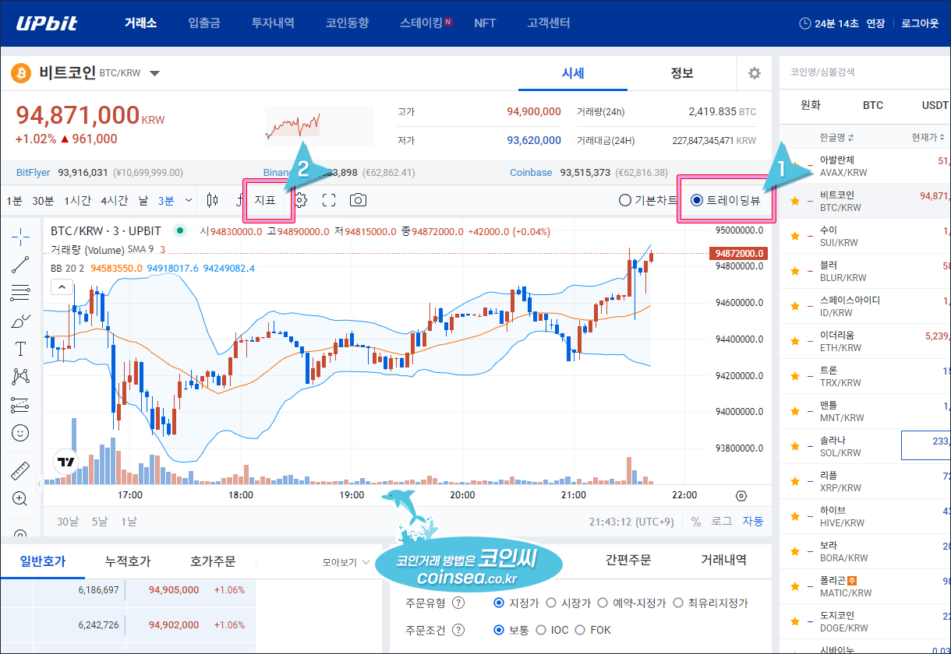Screen dimensions: 951x654
Task: Open the 고객센터 menu
Action: 549,23
